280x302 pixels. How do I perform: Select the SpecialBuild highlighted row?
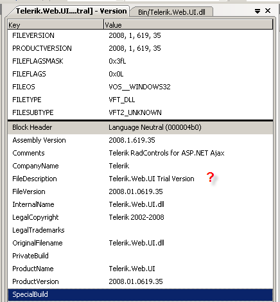(x=140, y=294)
